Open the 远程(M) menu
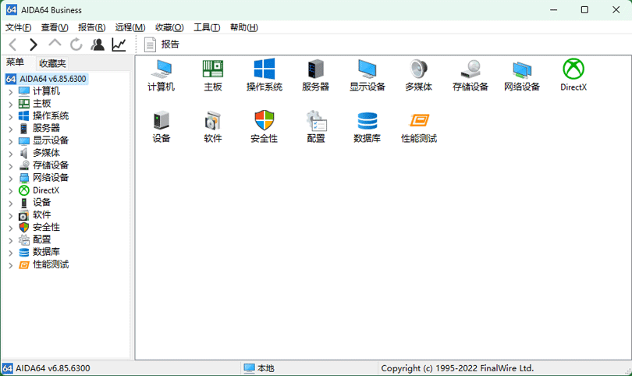The image size is (632, 376). pyautogui.click(x=130, y=27)
